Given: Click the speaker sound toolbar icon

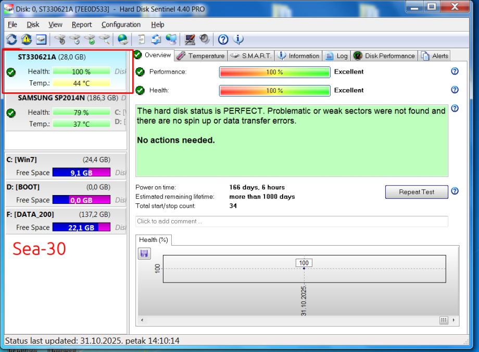Looking at the screenshot, I should [x=205, y=39].
